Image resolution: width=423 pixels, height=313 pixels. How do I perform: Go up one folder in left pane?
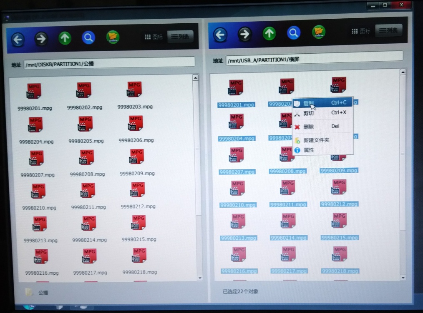coord(65,38)
